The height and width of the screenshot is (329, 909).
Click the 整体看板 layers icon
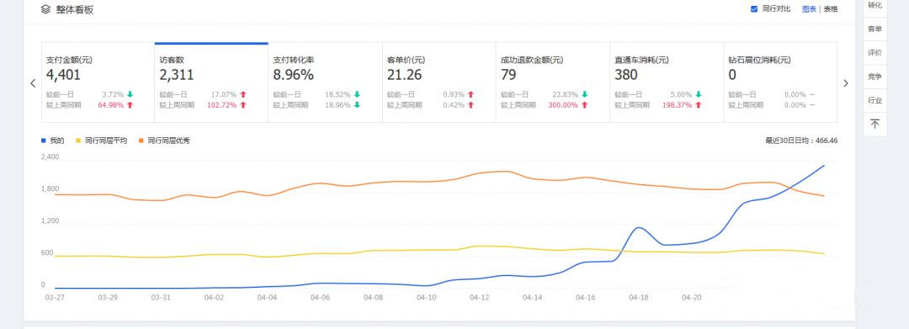coord(45,9)
